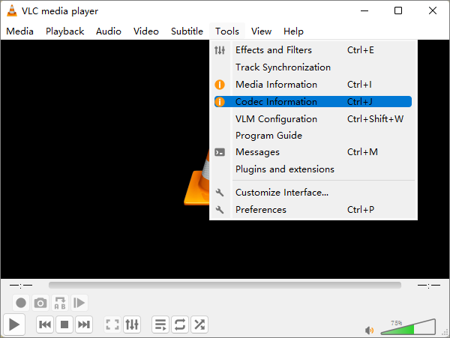
Task: Select Customize Interface...
Action: point(313,193)
